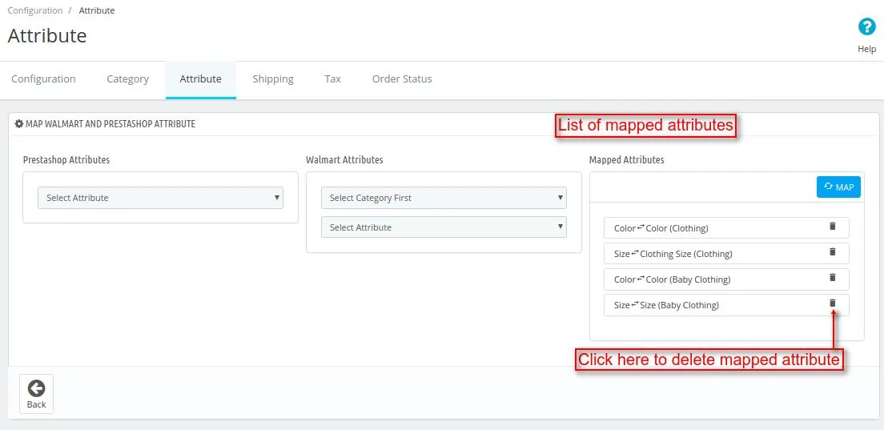Open the Category tab

tap(127, 79)
